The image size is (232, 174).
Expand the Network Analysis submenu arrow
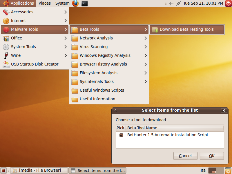pyautogui.click(x=146, y=38)
